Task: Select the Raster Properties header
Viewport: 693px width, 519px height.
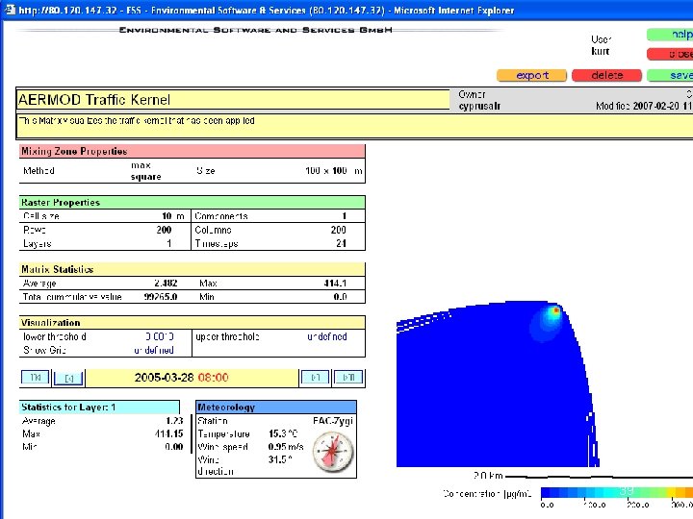Action: 192,203
